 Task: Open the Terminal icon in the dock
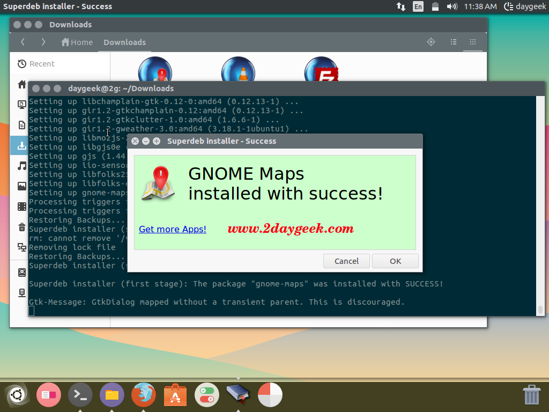coord(80,395)
